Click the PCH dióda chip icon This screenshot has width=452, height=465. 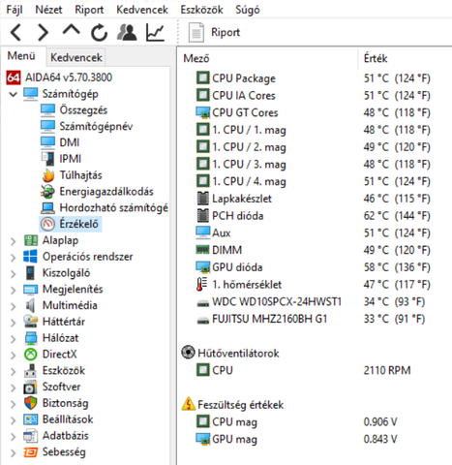202,215
